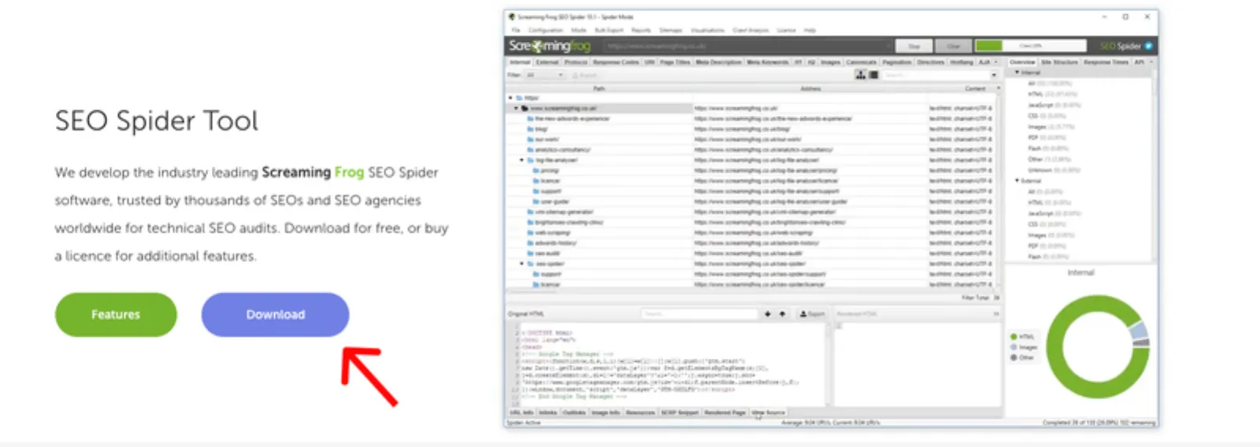Screen dimensions: 1260x447
Task: Show more tabs via arrow after AJAX tab
Action: click(997, 62)
